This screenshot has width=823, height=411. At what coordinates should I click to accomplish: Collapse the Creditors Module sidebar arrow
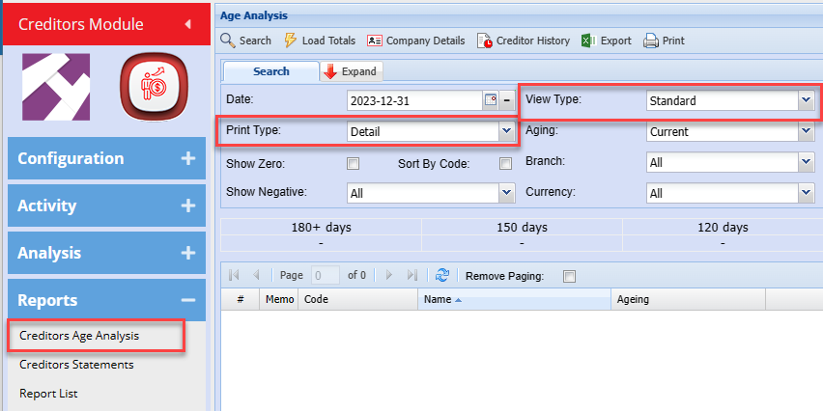[186, 23]
